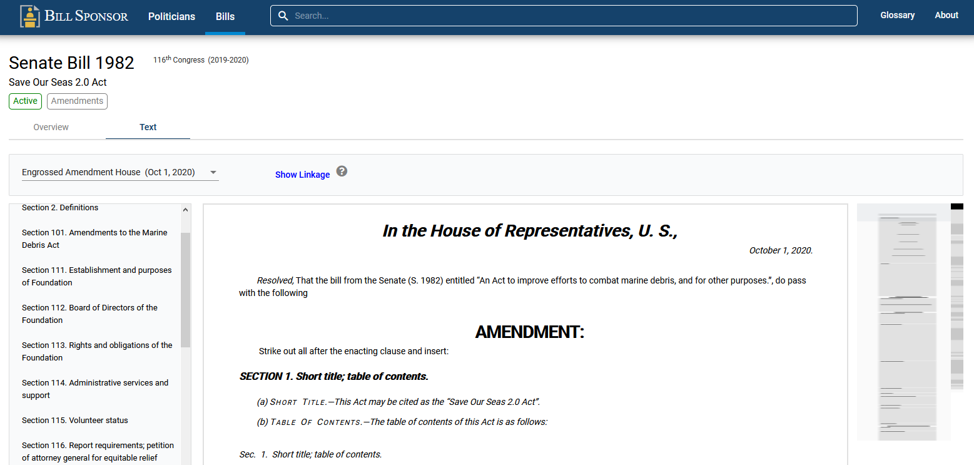The image size is (974, 465).
Task: Click the document minimap preview
Action: click(907, 322)
